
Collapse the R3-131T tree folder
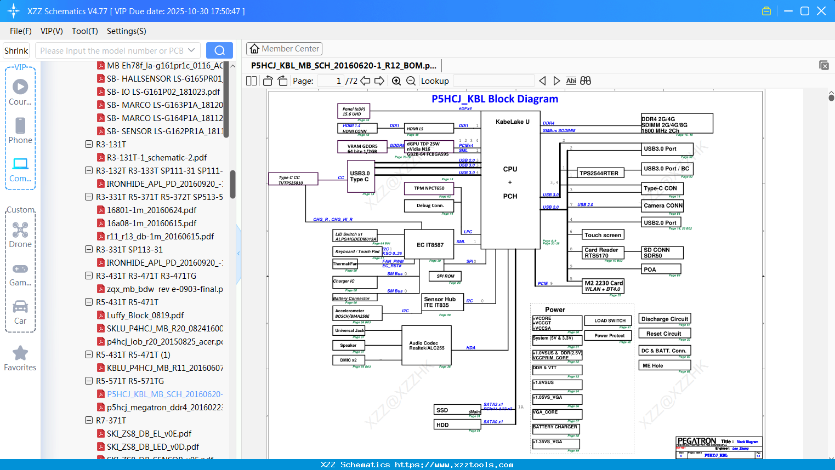[x=89, y=145]
